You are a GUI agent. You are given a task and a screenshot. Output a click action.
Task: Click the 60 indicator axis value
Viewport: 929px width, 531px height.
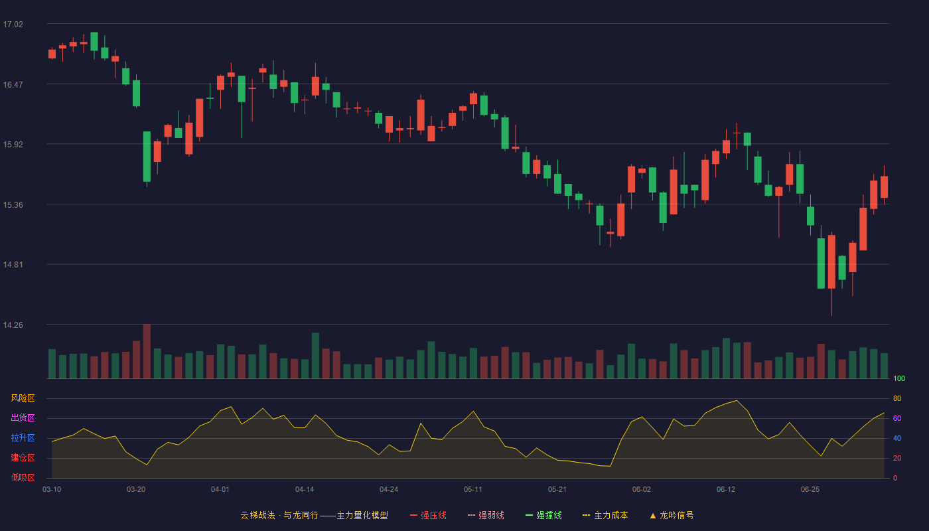pyautogui.click(x=897, y=418)
